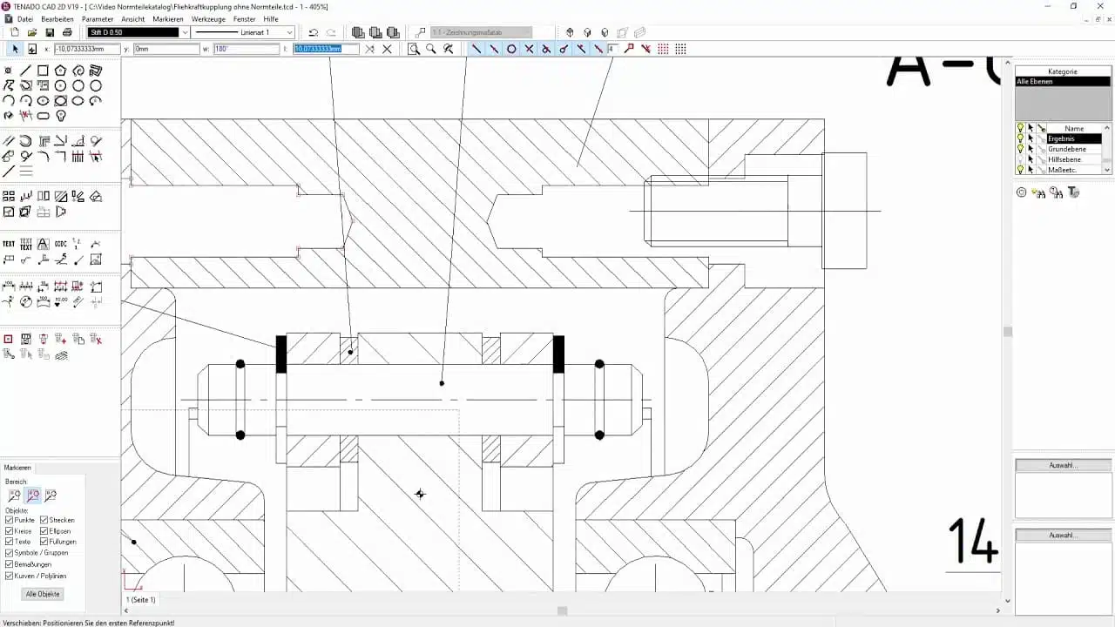Screen dimensions: 1115x627
Task: Choose the parallel lines tool
Action: 9,141
